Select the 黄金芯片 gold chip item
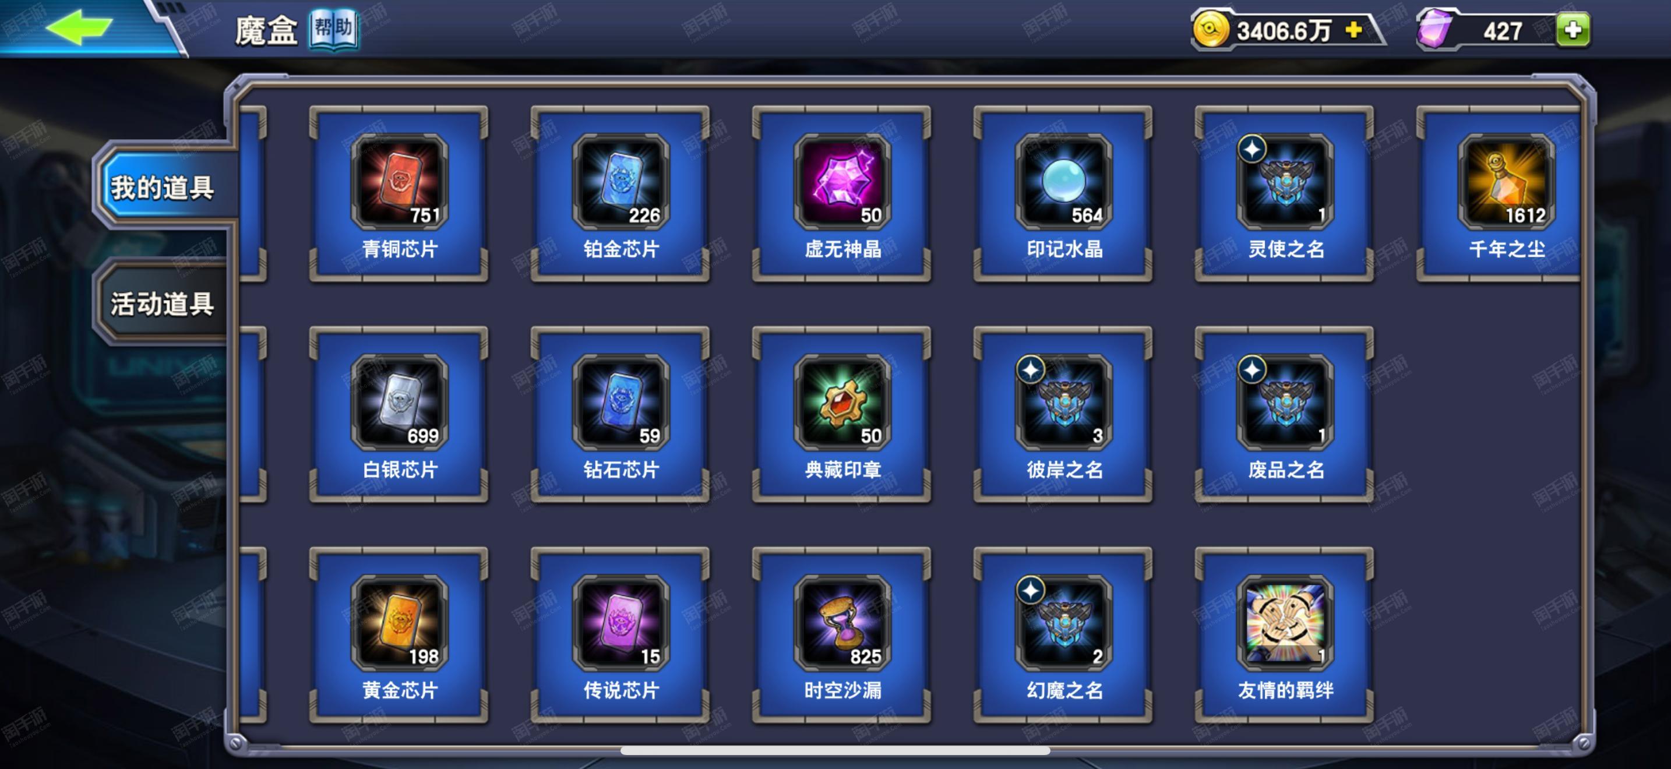This screenshot has height=769, width=1671. tap(399, 634)
